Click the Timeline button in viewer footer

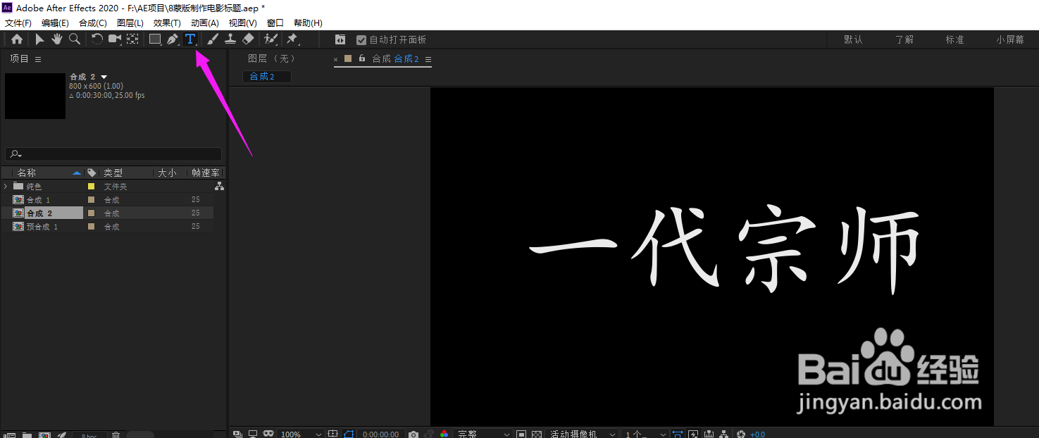[709, 434]
